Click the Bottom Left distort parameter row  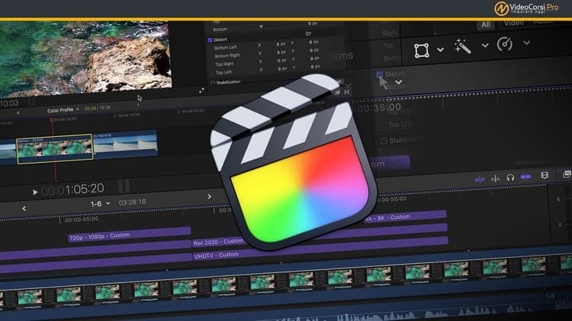pyautogui.click(x=268, y=46)
